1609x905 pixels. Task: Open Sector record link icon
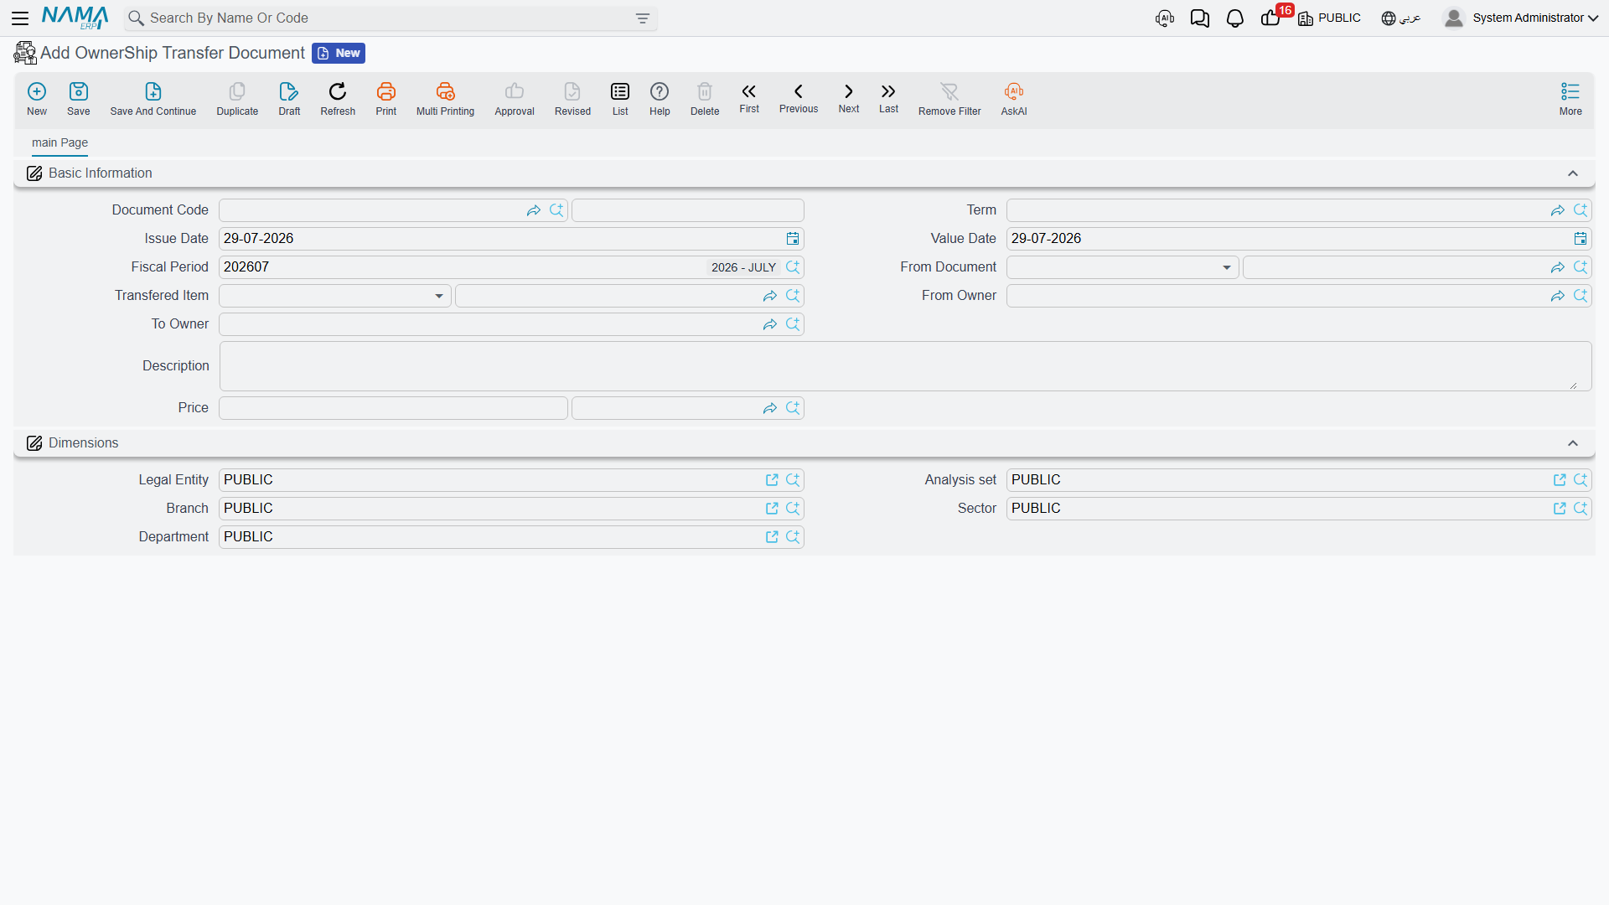(x=1560, y=509)
